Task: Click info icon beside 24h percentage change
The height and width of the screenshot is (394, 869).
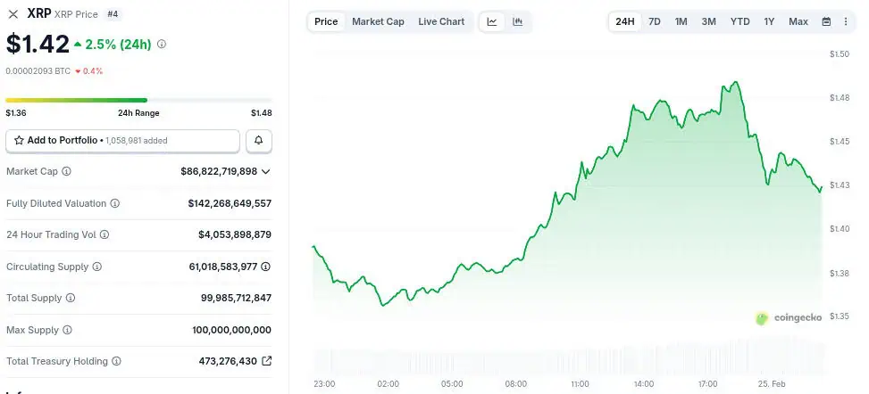Action: point(161,44)
